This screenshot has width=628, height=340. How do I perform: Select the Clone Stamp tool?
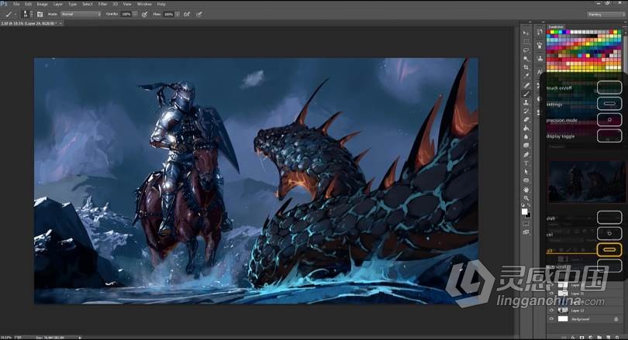click(x=526, y=102)
